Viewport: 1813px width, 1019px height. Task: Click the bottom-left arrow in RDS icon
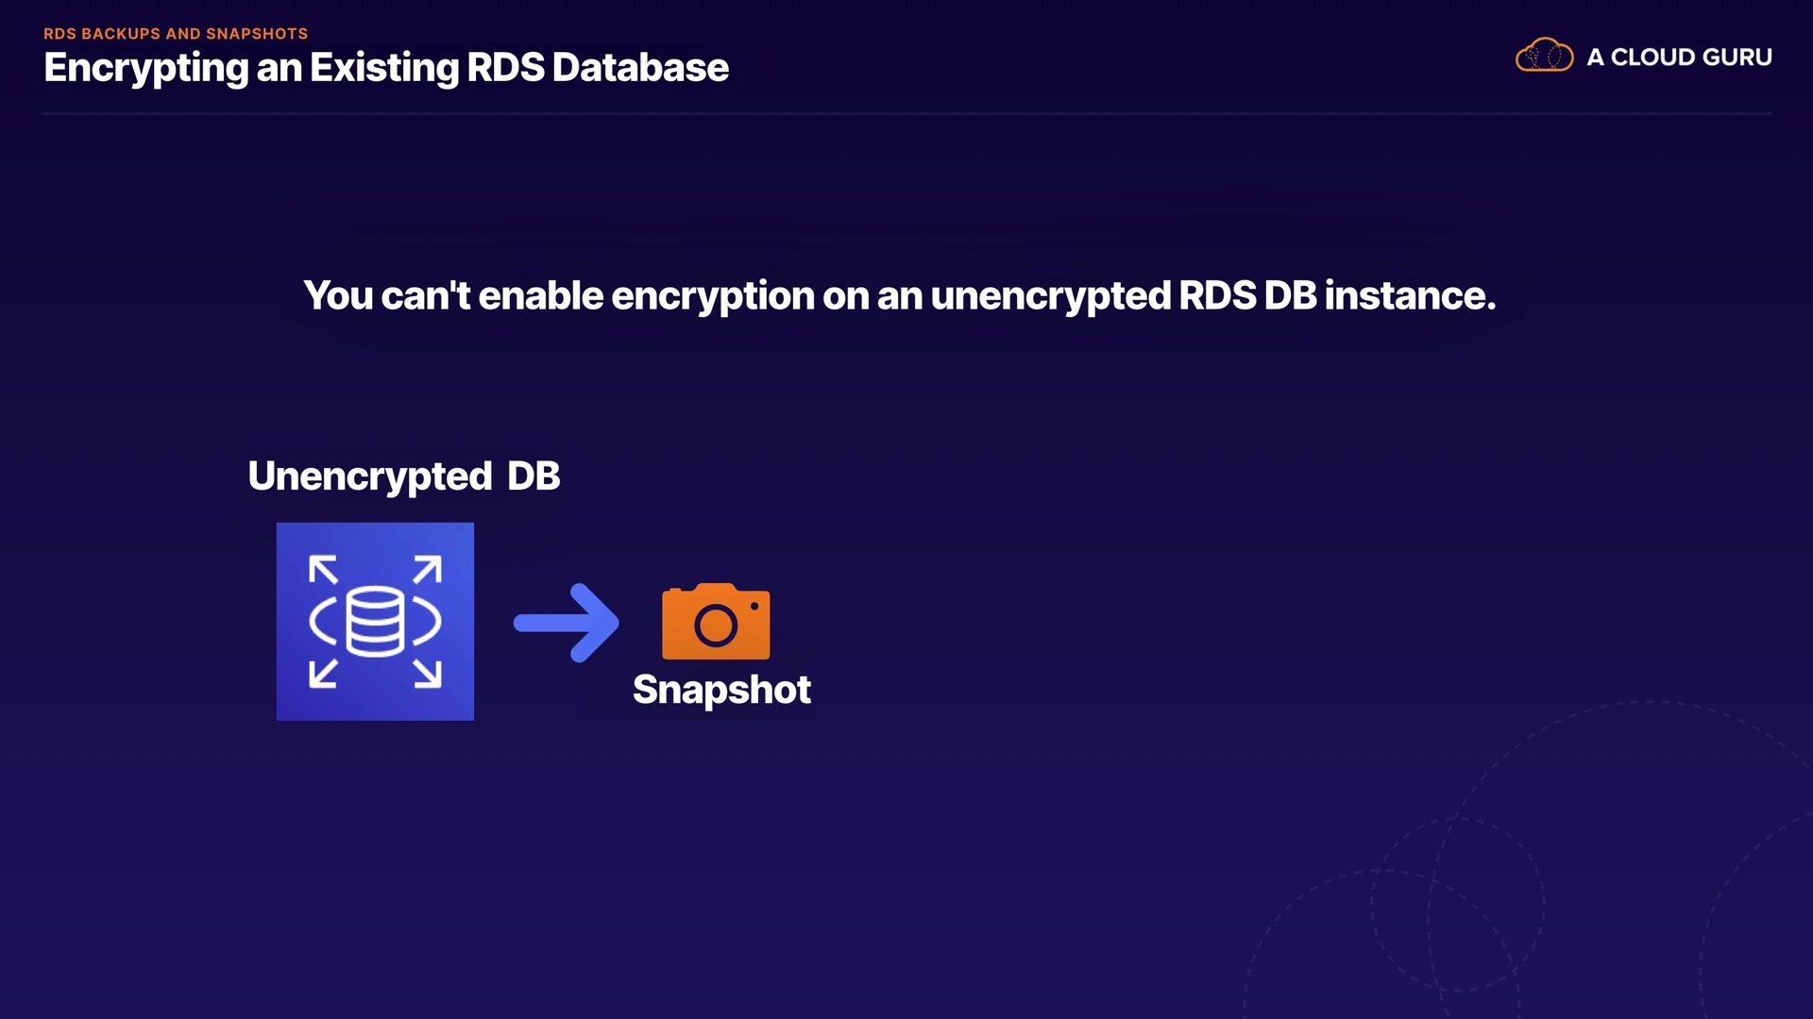(x=324, y=673)
